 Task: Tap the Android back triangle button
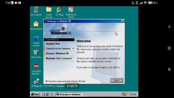pyautogui.click(x=169, y=27)
